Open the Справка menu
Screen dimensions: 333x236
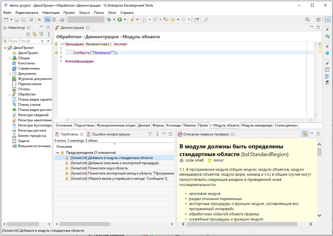coord(127,13)
